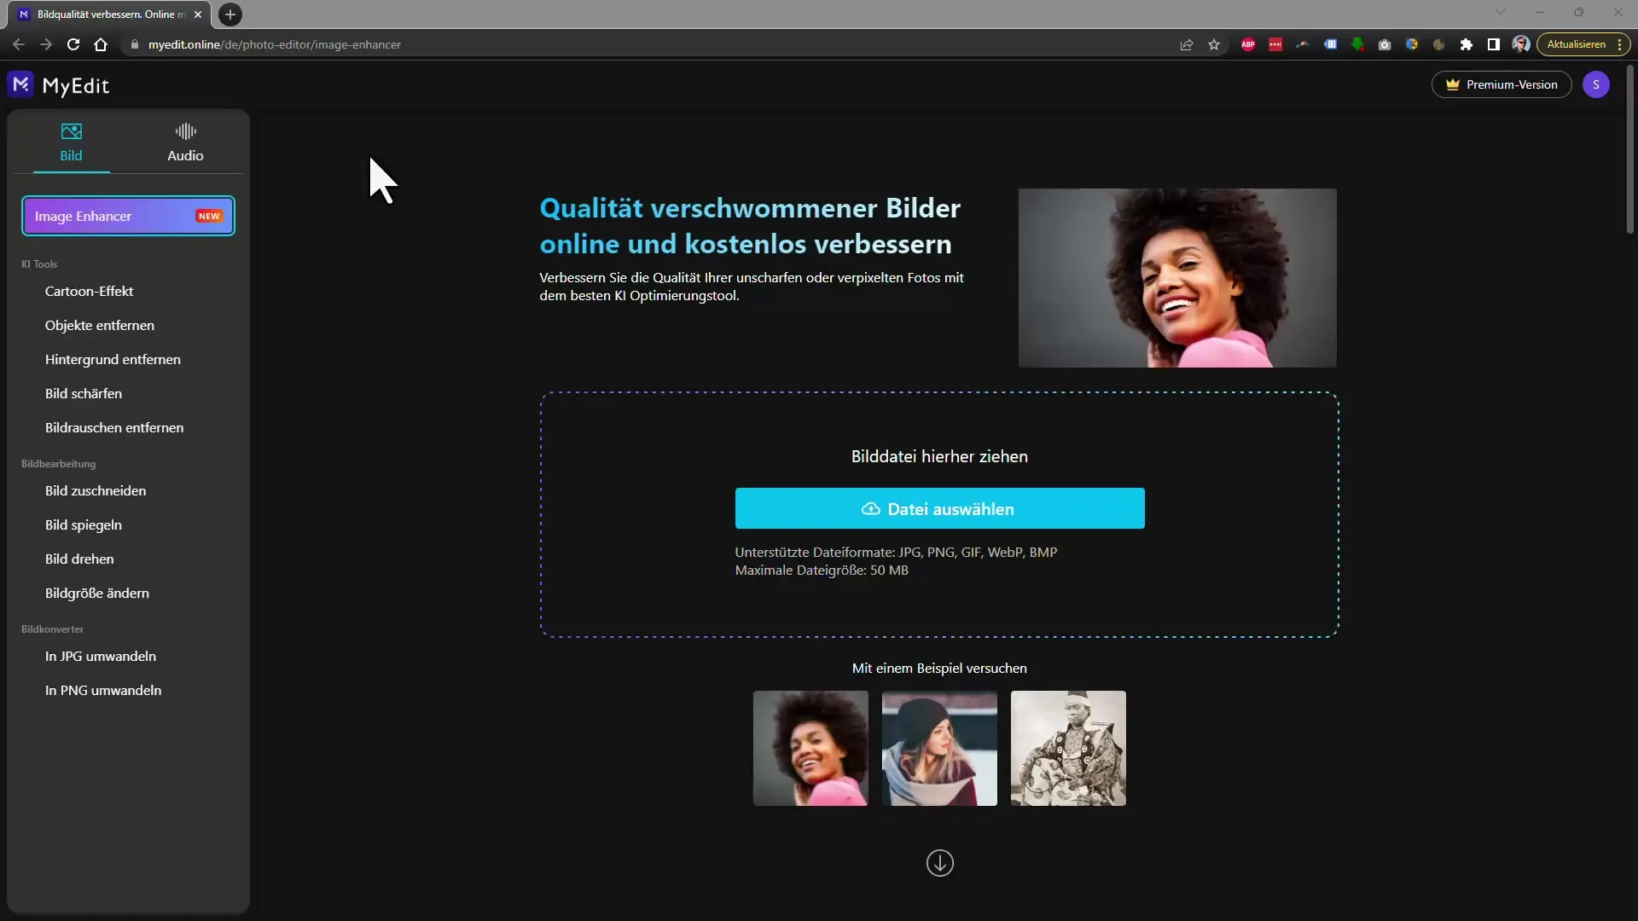Select the Hintergrund entfernen tool
Screen dimensions: 1638x921
[113, 359]
